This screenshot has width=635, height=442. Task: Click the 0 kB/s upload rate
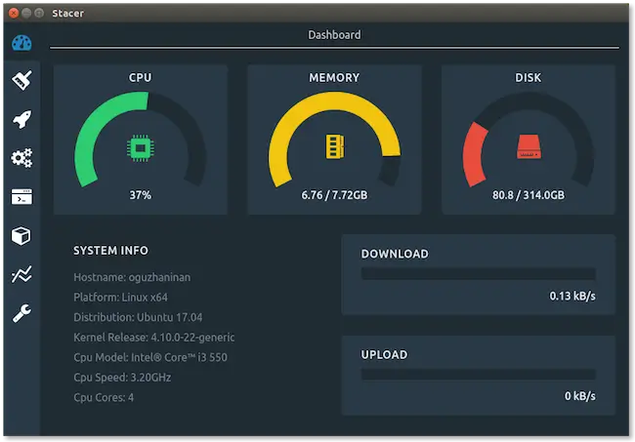[580, 396]
